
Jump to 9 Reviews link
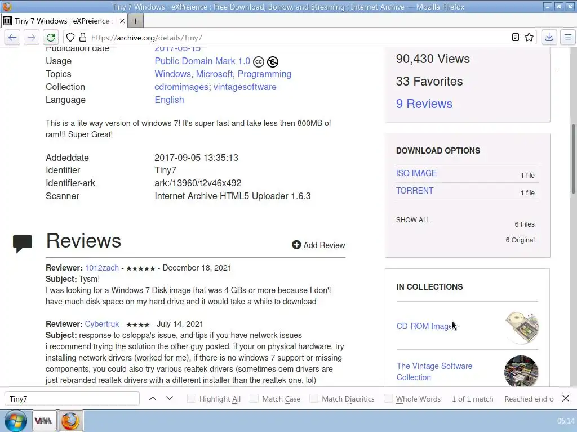coord(424,104)
